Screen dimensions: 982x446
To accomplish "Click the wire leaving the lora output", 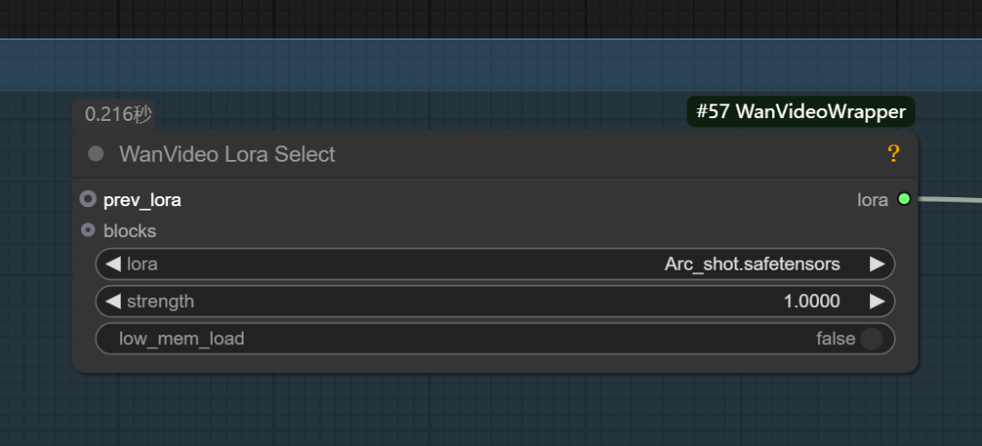I will [948, 200].
